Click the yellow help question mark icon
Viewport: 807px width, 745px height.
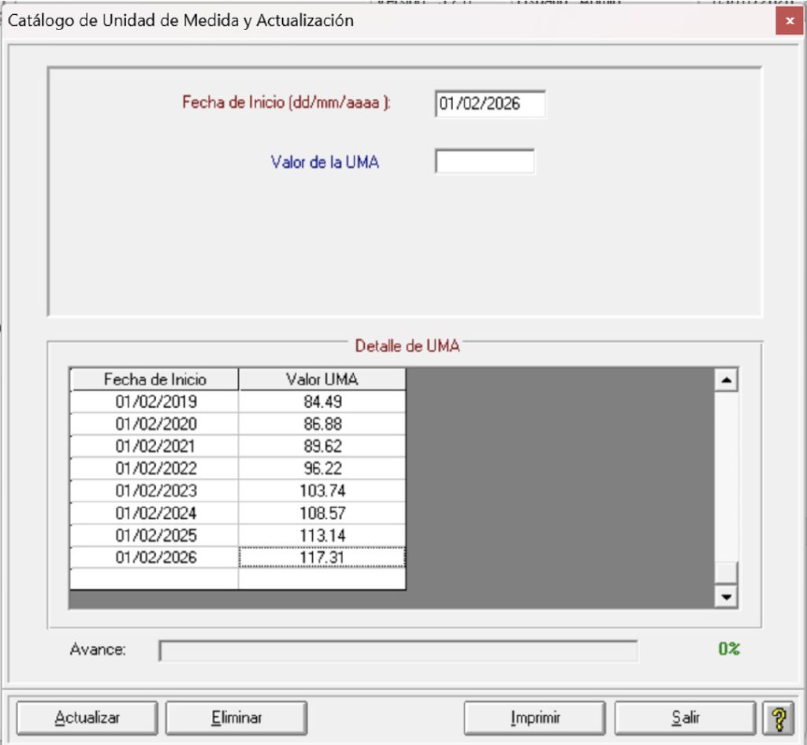coord(779,717)
